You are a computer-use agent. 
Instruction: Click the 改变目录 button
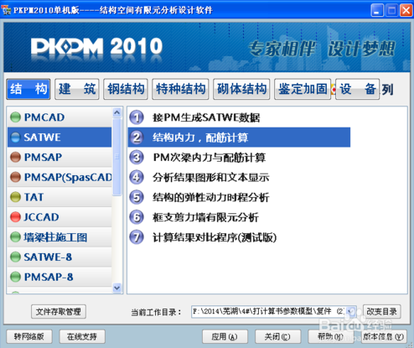382,311
